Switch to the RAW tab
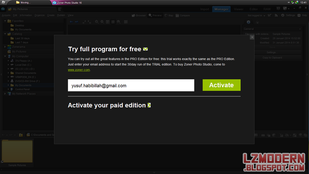This screenshot has height=174, width=309. [x=267, y=9]
